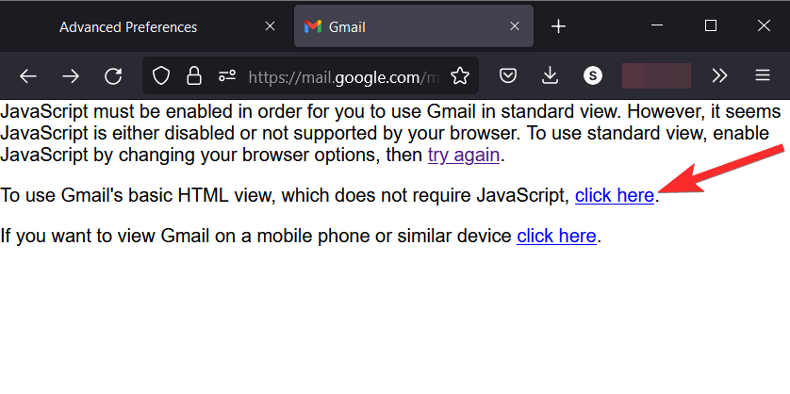Close the Advanced Preferences tab

point(270,26)
